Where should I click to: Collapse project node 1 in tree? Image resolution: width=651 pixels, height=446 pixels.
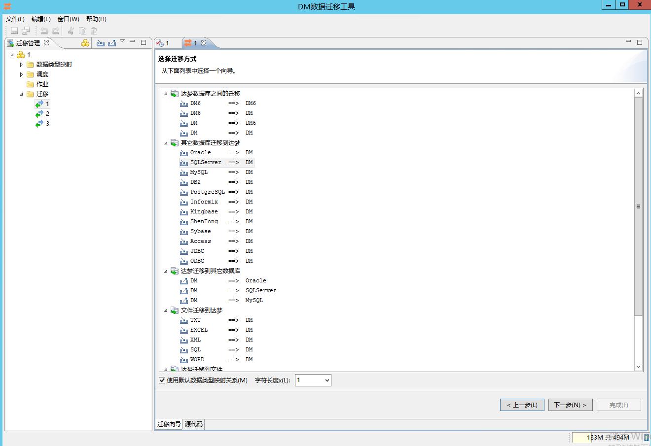(12, 55)
